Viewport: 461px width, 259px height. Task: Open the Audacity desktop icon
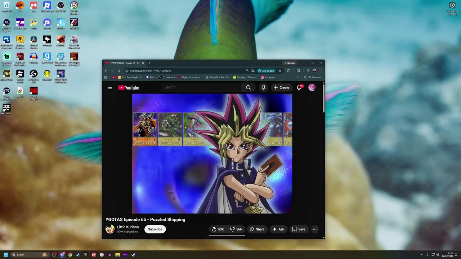(33, 58)
